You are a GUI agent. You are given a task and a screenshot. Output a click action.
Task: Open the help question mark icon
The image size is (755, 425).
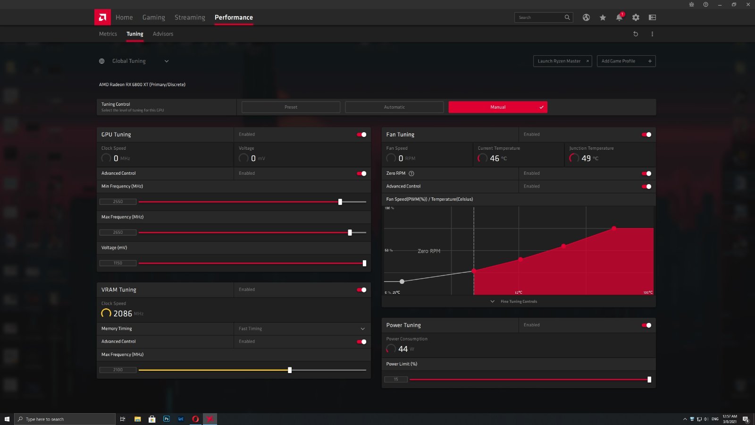705,4
